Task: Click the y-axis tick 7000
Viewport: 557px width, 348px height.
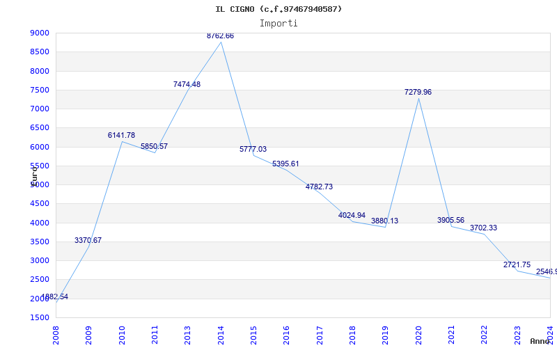Action: click(x=40, y=109)
